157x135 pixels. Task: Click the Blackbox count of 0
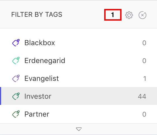pyautogui.click(x=144, y=43)
